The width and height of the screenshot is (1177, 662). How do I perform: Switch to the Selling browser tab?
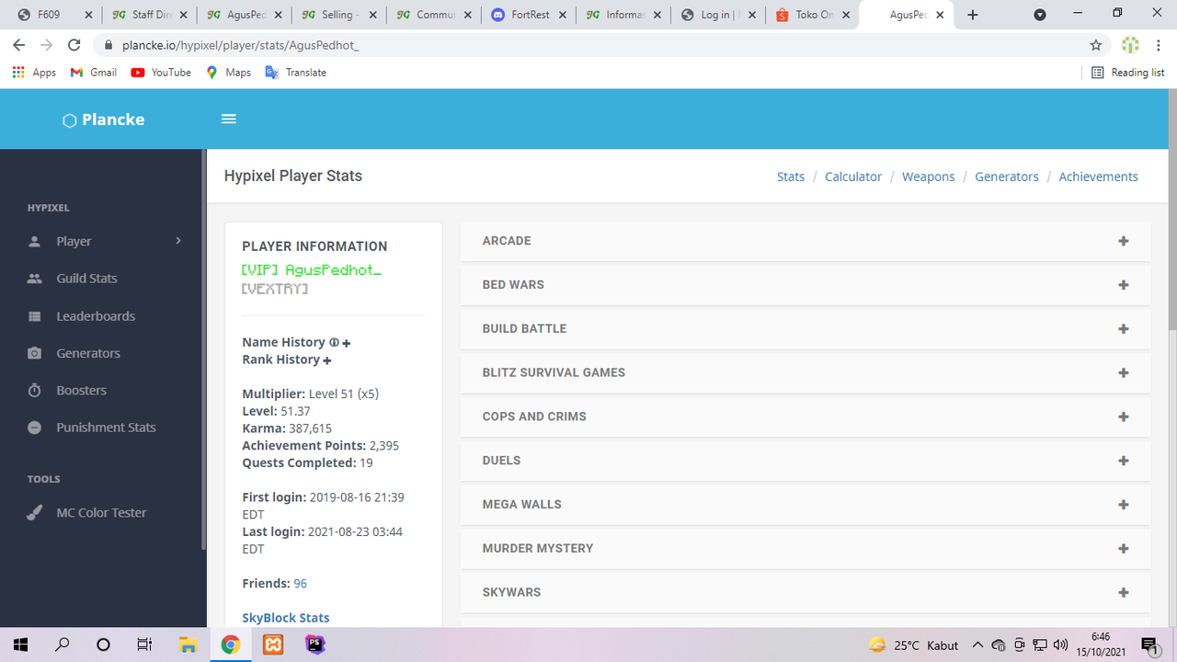coord(337,15)
